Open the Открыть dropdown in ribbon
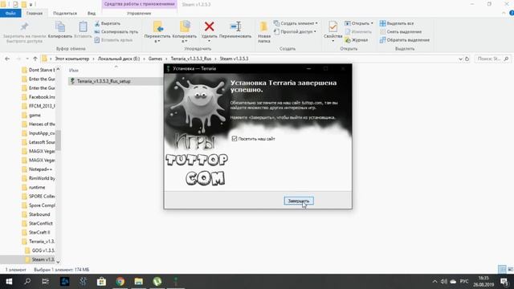 [359, 23]
